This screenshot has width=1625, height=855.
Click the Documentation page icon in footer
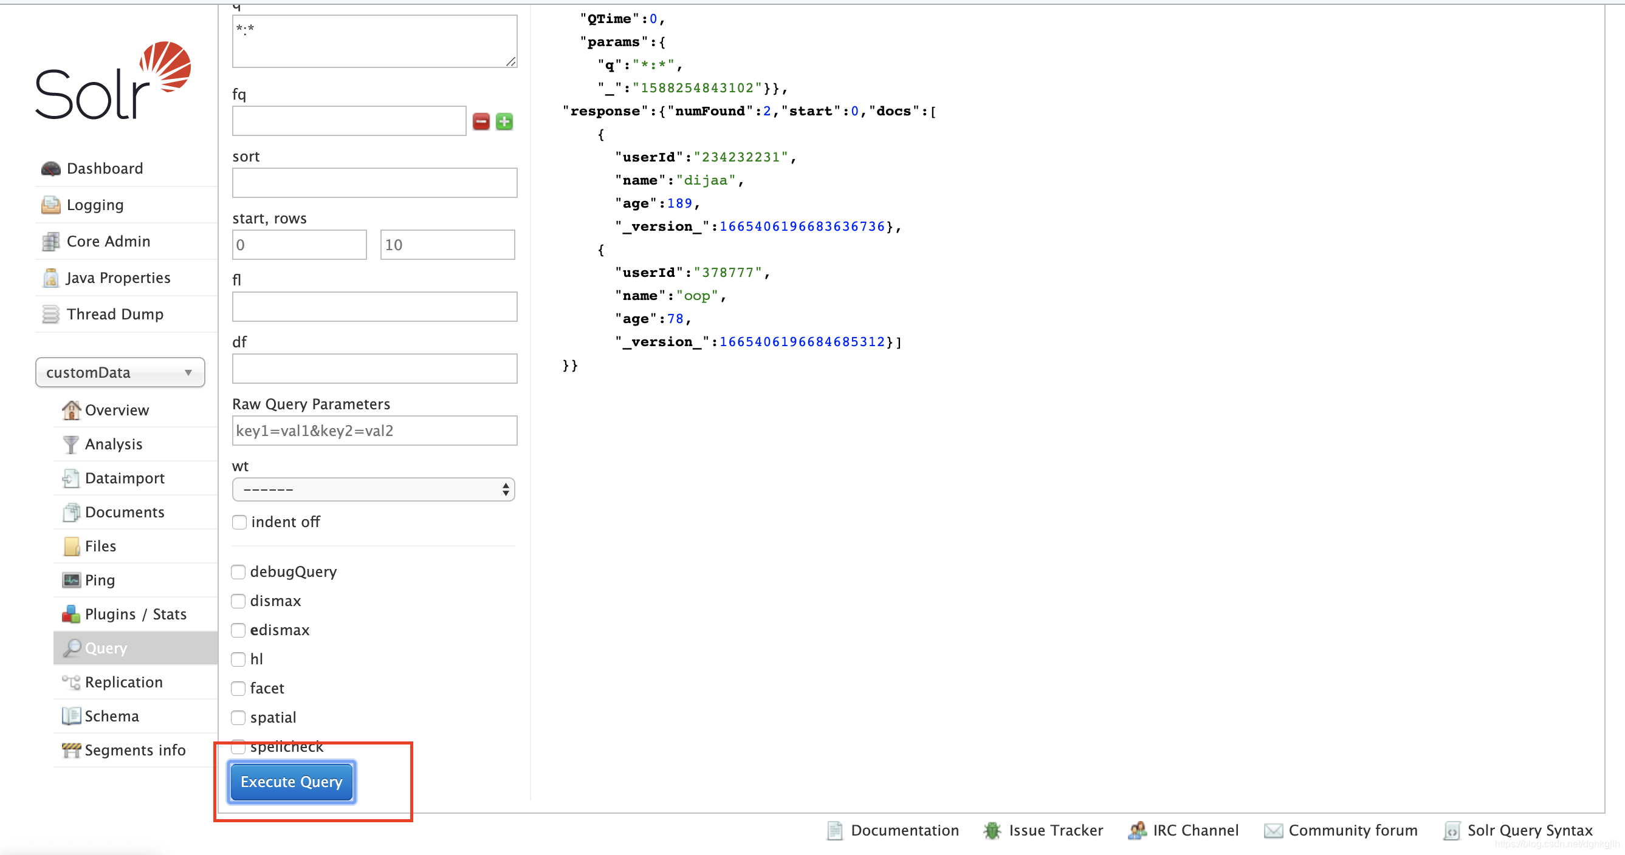tap(834, 831)
